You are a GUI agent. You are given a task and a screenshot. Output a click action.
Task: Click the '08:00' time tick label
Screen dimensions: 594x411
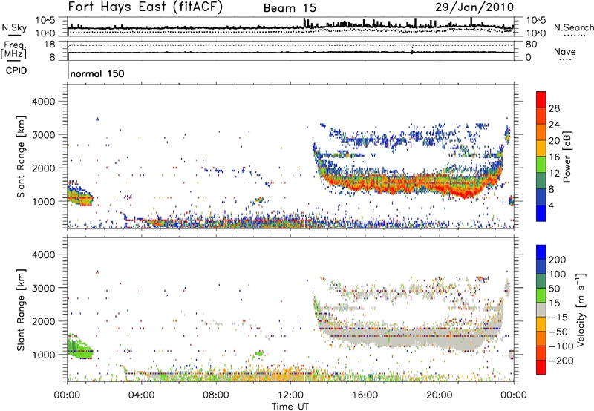(215, 395)
